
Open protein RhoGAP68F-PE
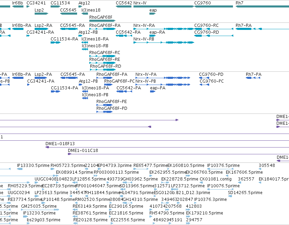(x=112, y=102)
